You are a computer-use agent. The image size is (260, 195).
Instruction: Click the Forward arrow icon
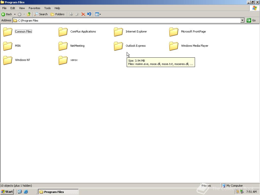point(19,14)
